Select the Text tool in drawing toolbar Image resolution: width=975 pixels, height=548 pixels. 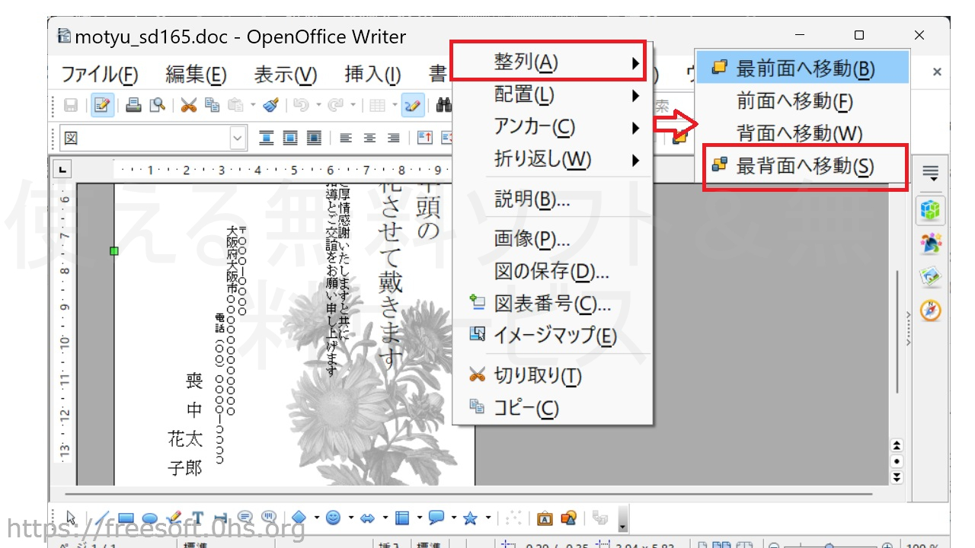(x=197, y=518)
